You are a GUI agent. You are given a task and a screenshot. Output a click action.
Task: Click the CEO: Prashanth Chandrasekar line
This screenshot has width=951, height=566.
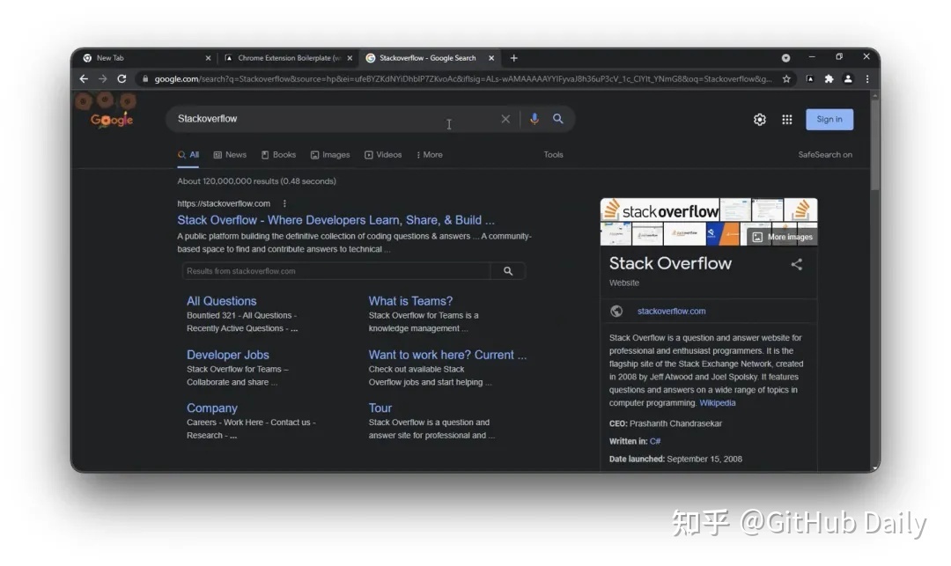pos(666,423)
